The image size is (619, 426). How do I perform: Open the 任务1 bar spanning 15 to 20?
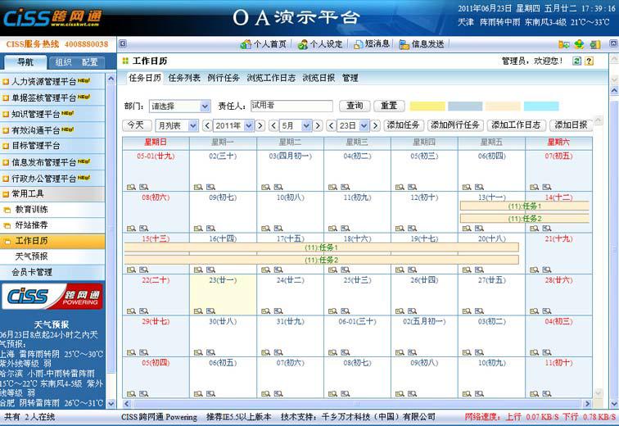[321, 247]
